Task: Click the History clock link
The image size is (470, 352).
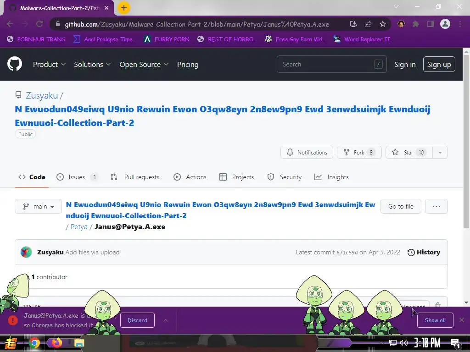Action: point(424,252)
